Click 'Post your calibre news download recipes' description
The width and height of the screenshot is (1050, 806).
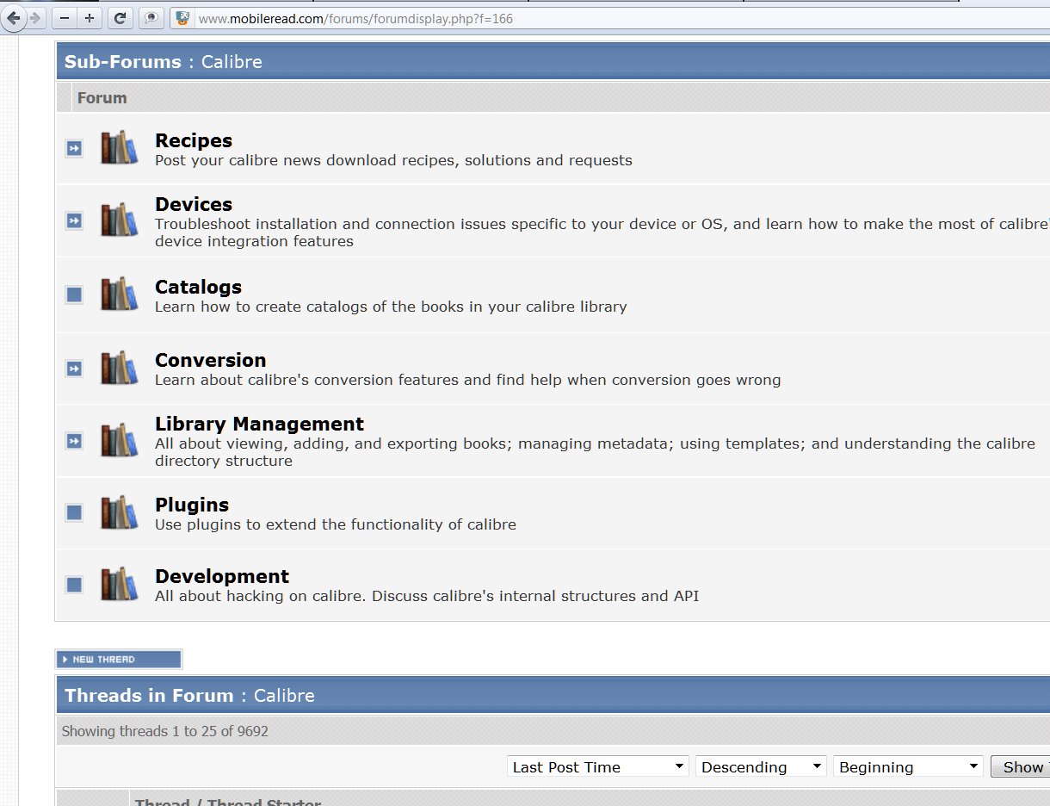[x=393, y=160]
